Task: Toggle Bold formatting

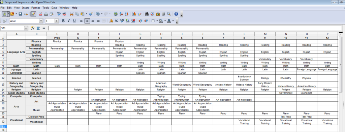Action: (x=63, y=21)
